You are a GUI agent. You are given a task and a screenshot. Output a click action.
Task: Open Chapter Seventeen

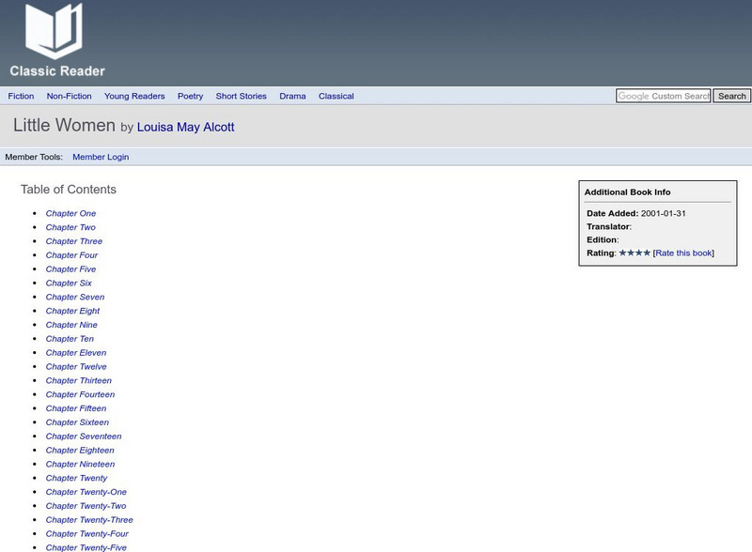[84, 437]
